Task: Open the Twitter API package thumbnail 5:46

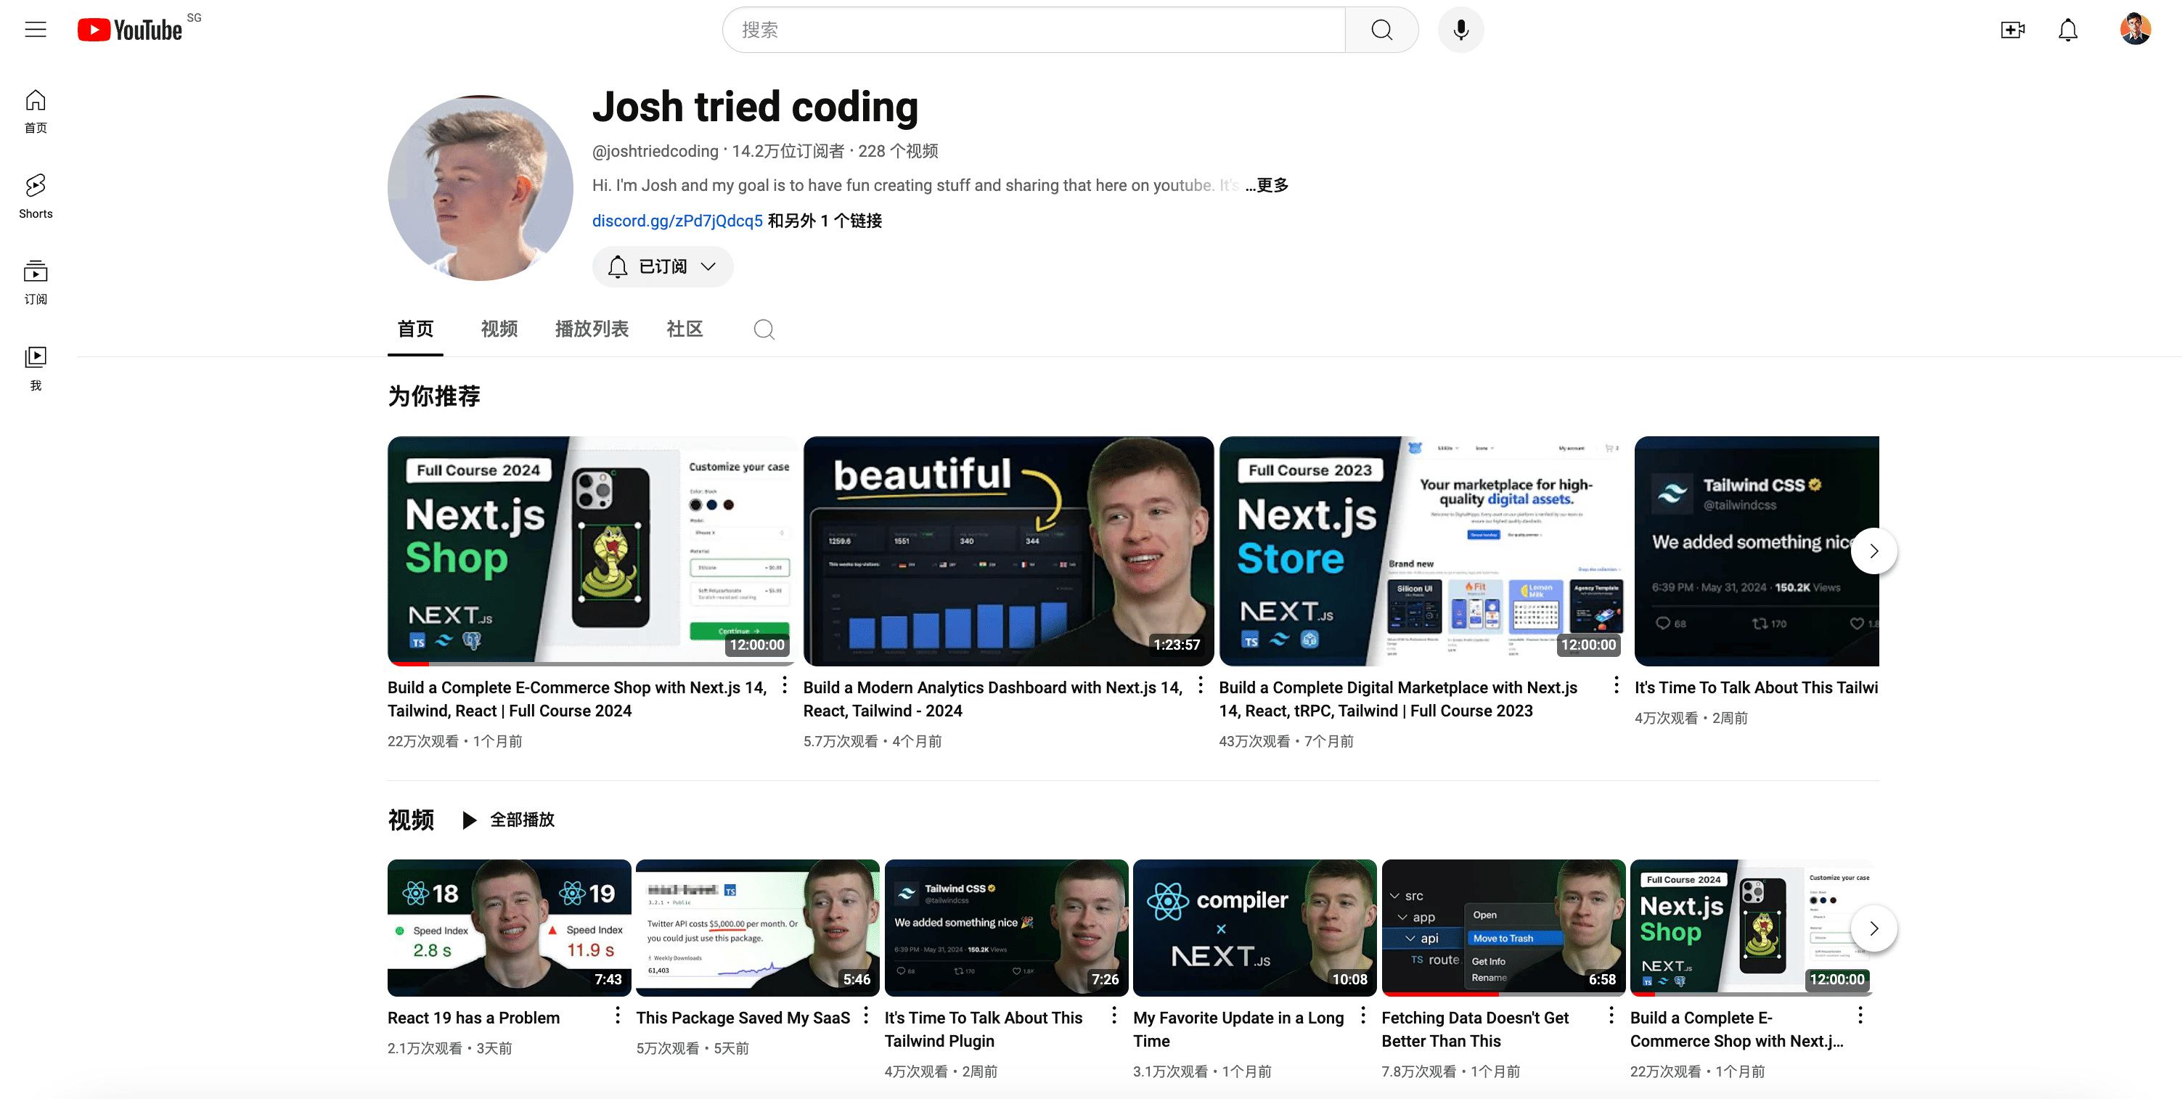Action: click(x=757, y=928)
